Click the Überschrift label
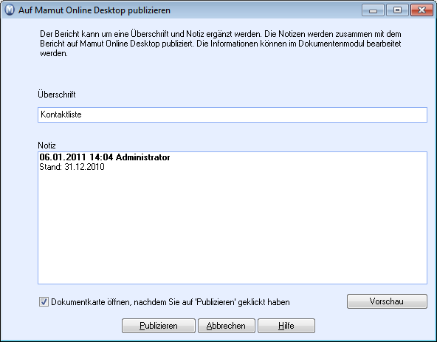The image size is (437, 342). point(57,95)
